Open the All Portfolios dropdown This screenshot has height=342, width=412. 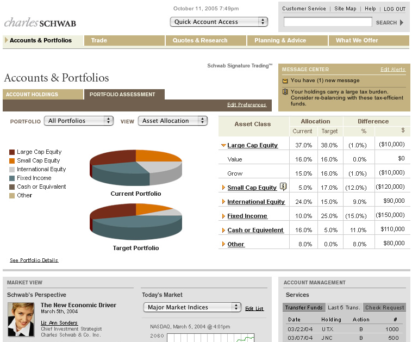(x=79, y=121)
